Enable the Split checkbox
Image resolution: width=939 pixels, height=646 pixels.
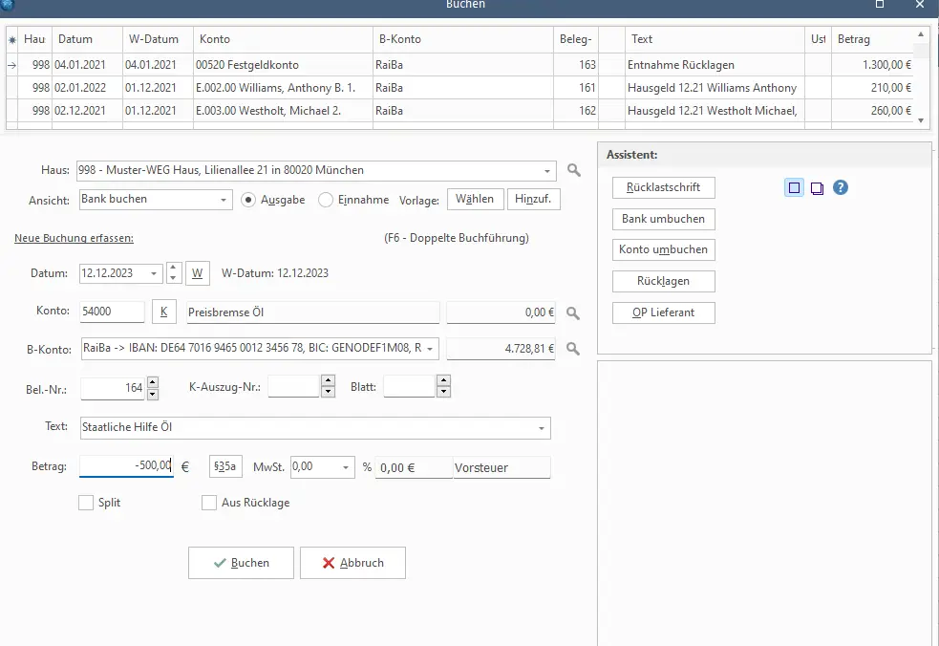point(86,502)
